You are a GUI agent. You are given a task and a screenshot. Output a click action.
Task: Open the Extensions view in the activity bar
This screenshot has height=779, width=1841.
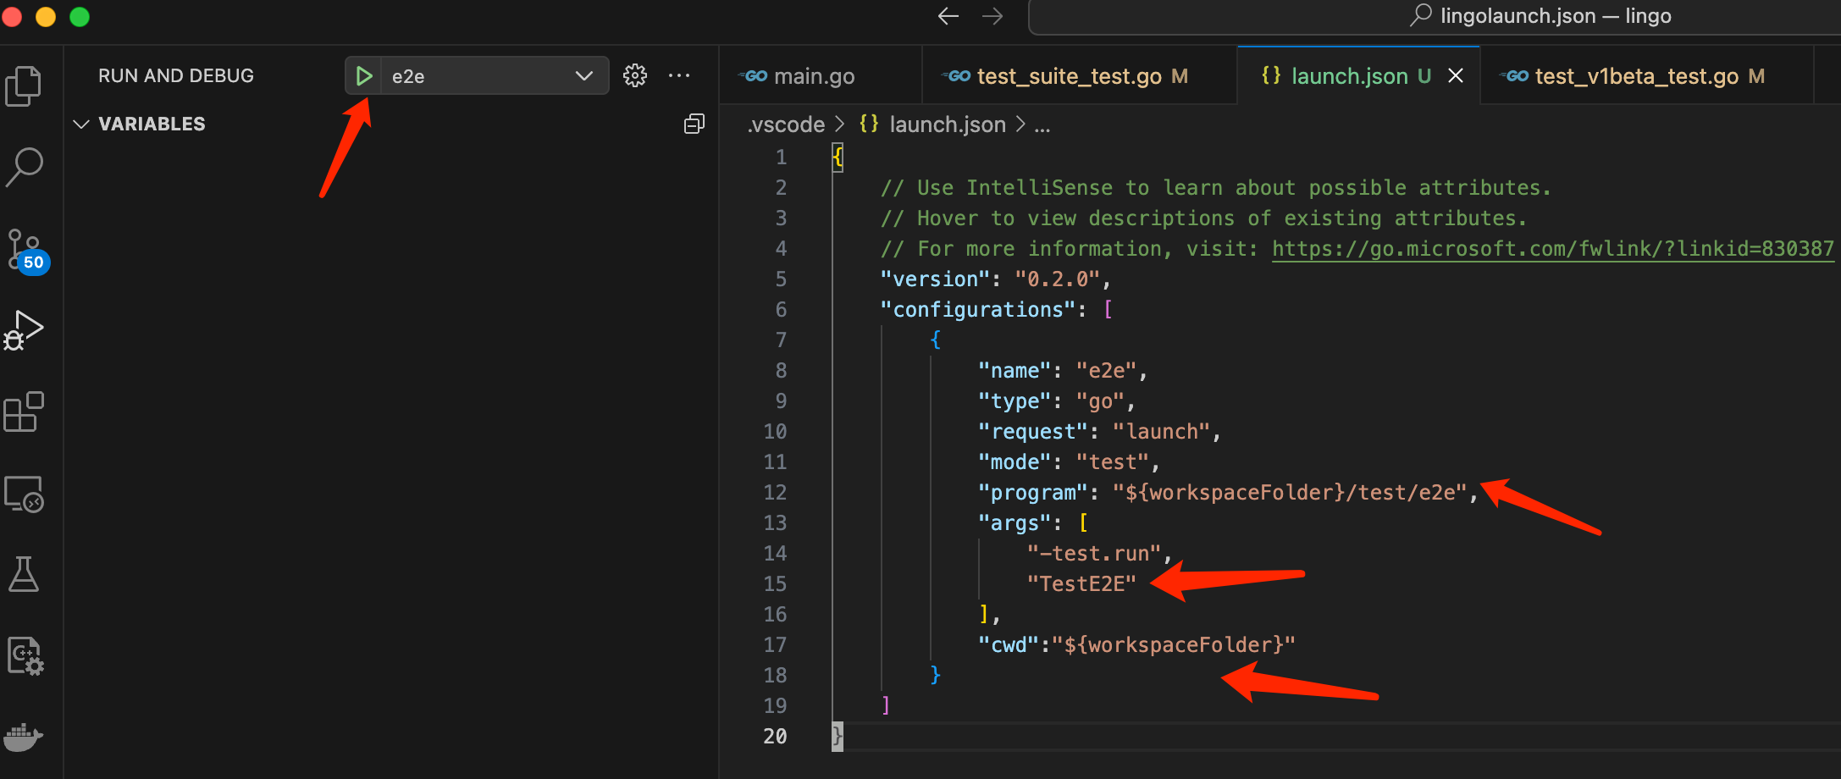tap(24, 412)
